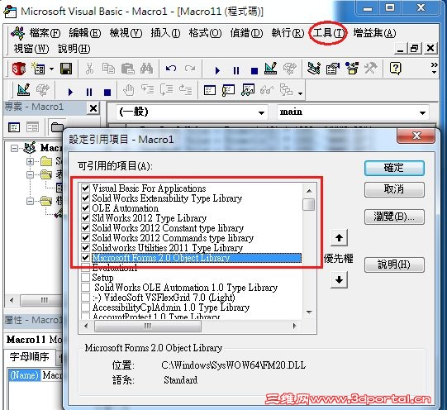Viewport: 447px width, 410px height.
Task: Move reference priority down with arrow button
Action: [339, 279]
